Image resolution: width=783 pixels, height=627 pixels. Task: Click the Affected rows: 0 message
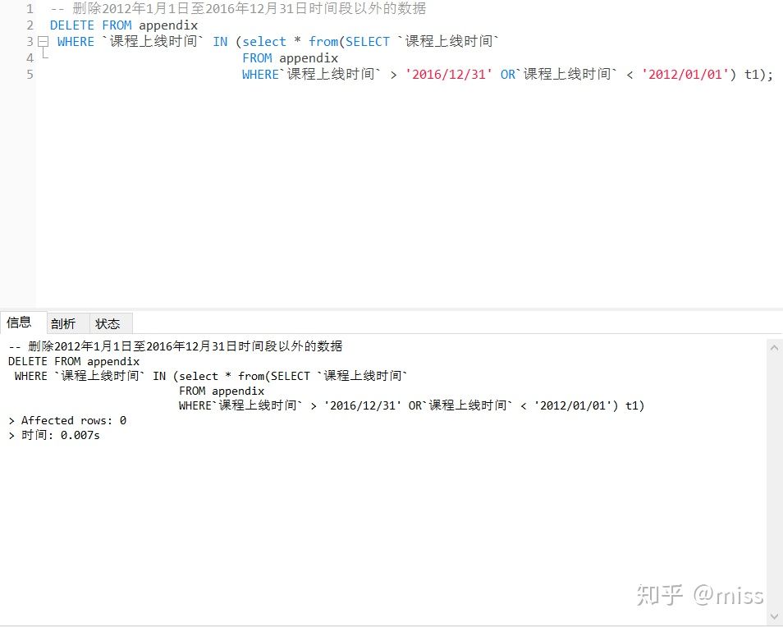(x=68, y=419)
